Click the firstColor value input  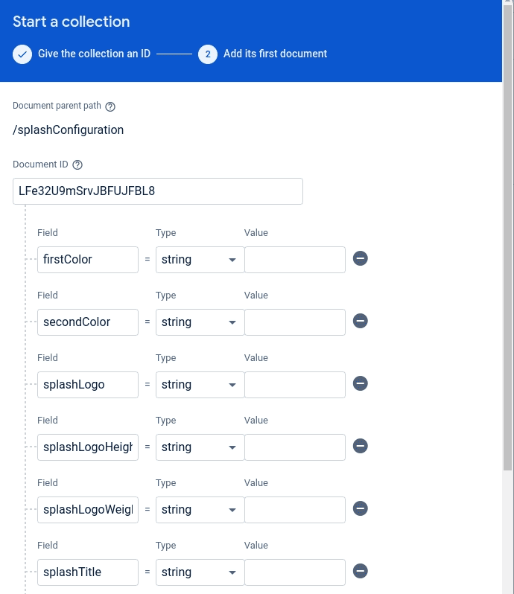295,260
